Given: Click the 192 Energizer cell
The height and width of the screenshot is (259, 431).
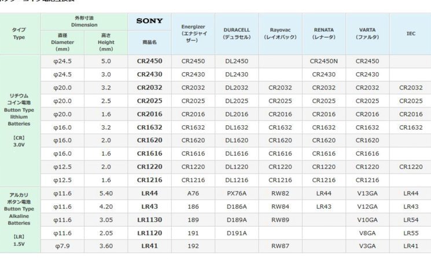Looking at the screenshot, I should pyautogui.click(x=193, y=246).
